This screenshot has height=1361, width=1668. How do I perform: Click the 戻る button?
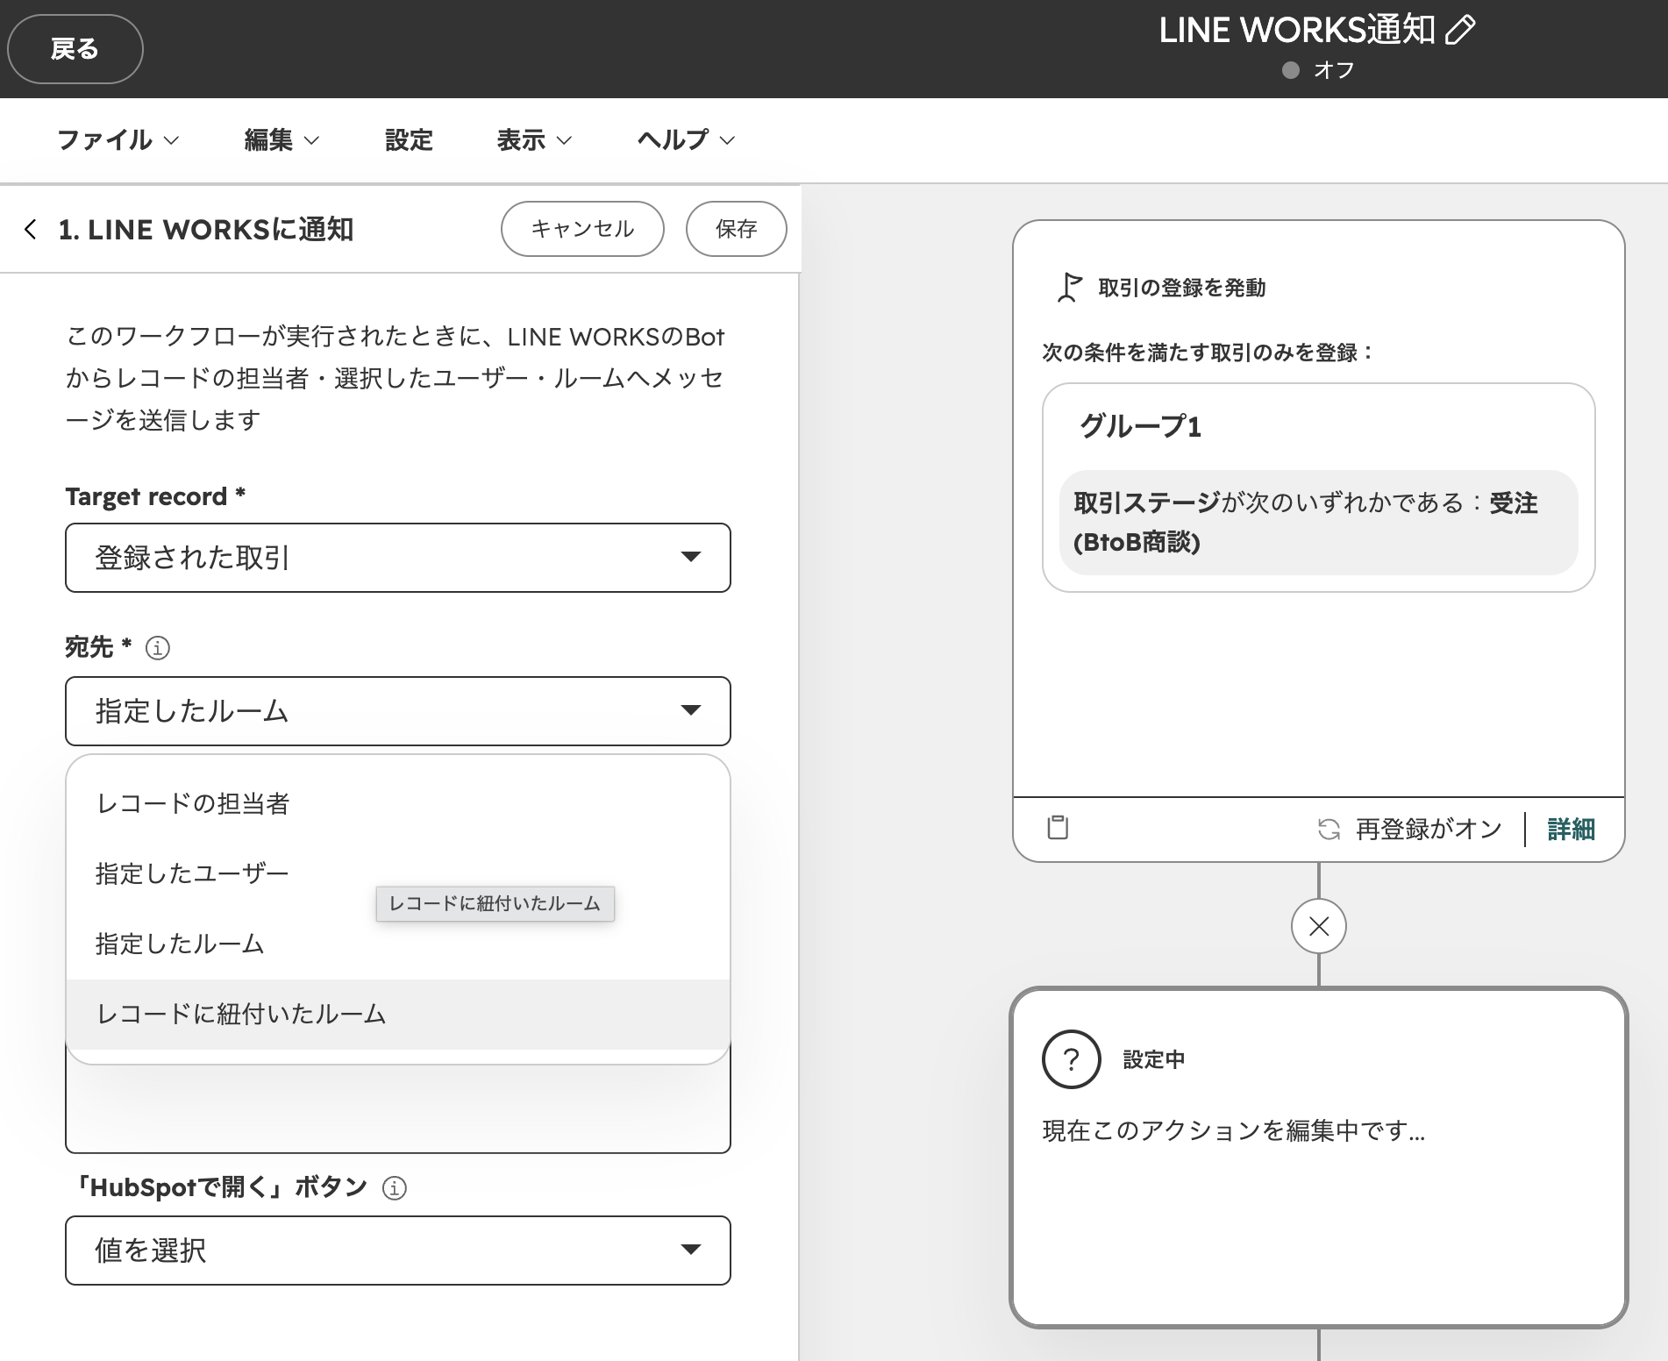pyautogui.click(x=75, y=49)
